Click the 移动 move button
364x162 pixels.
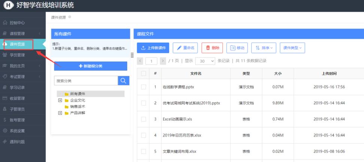[237, 48]
